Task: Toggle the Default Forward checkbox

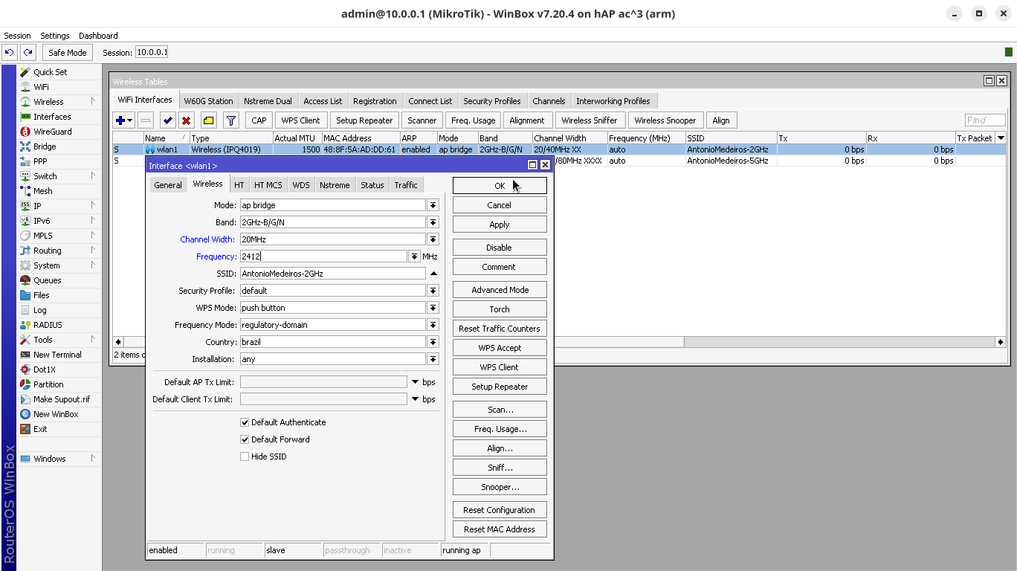Action: tap(245, 439)
